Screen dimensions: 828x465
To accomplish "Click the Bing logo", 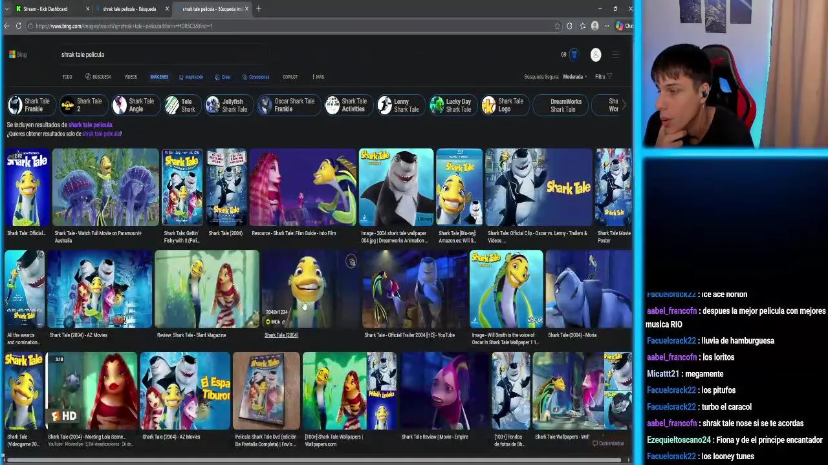I will click(x=17, y=54).
